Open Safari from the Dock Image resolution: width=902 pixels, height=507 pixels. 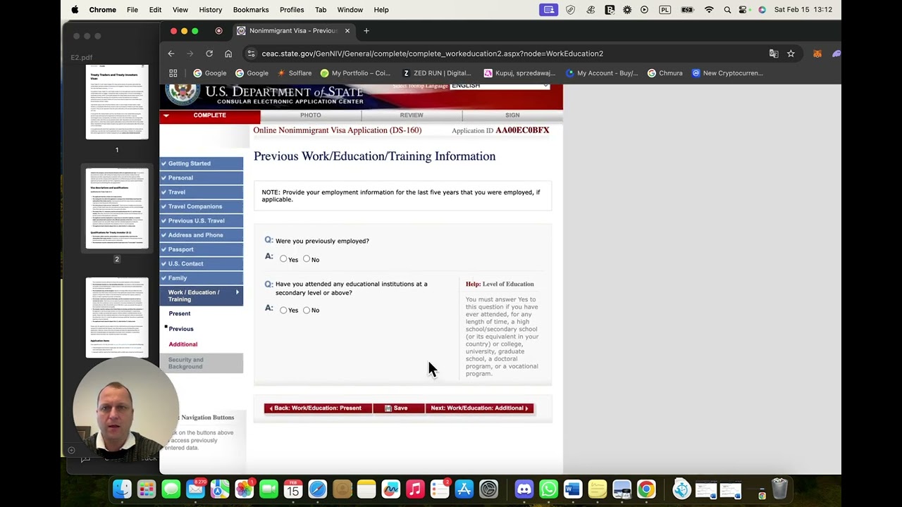[318, 489]
